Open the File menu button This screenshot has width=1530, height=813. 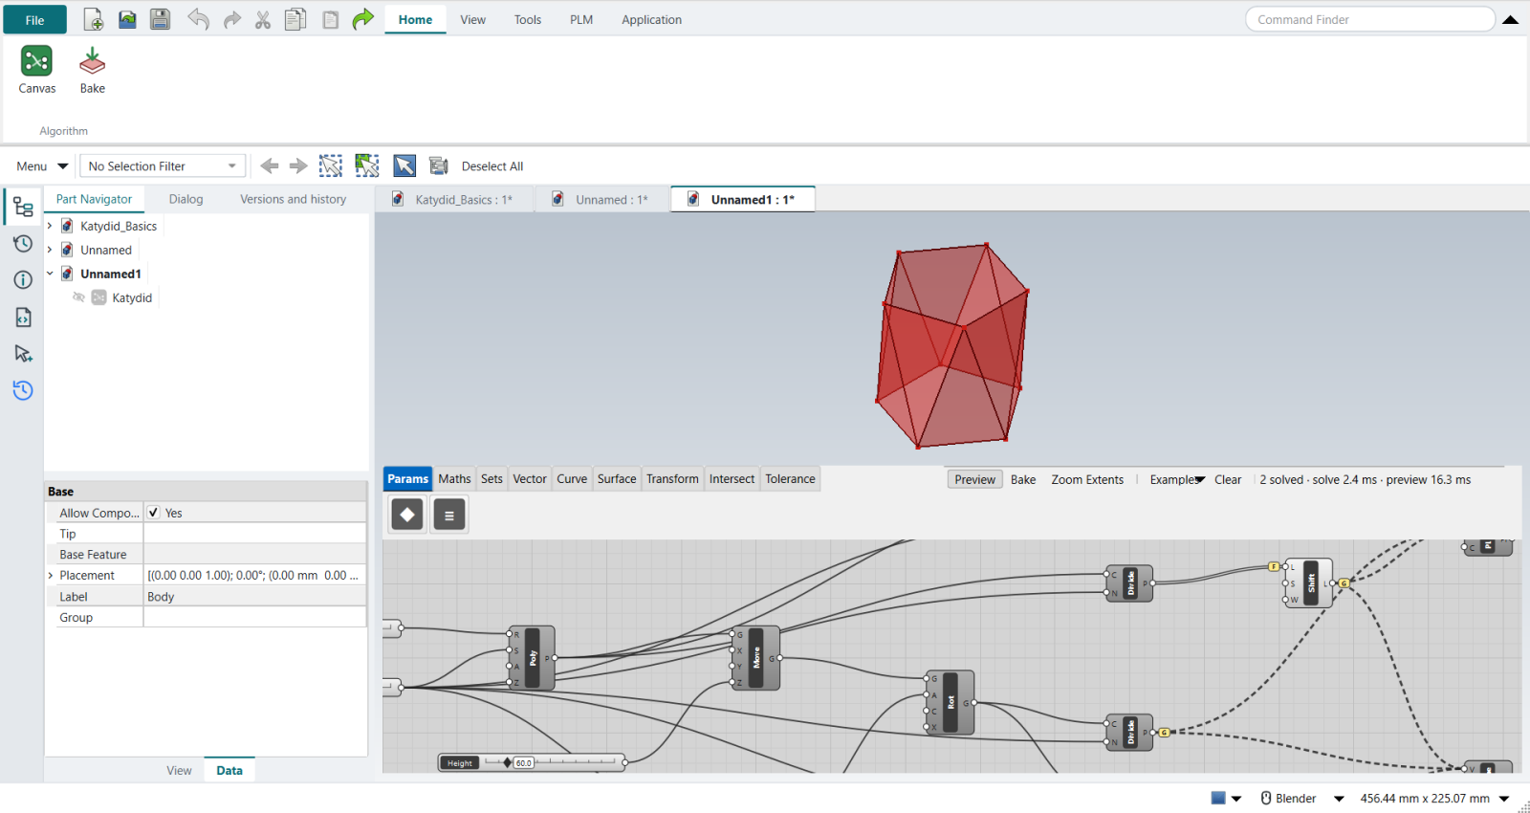coord(34,19)
